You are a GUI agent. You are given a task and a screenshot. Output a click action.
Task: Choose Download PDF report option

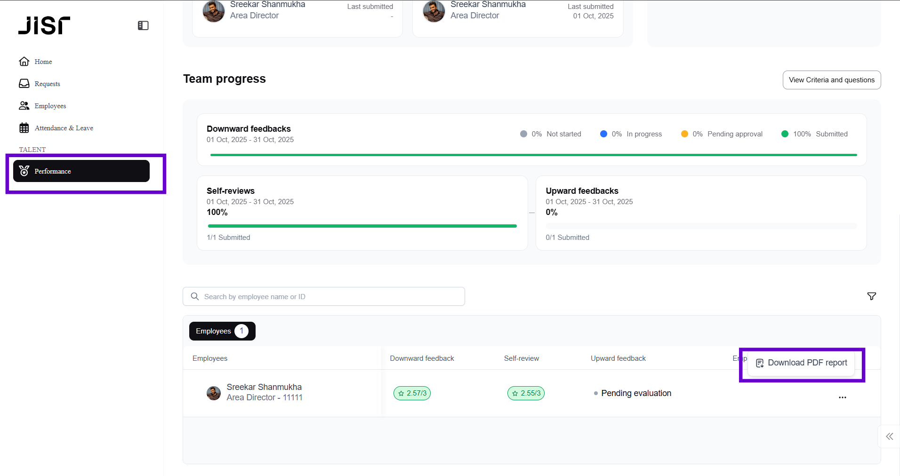pos(802,363)
